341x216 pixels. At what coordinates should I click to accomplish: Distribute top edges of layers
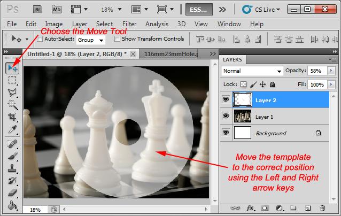[x=278, y=40]
